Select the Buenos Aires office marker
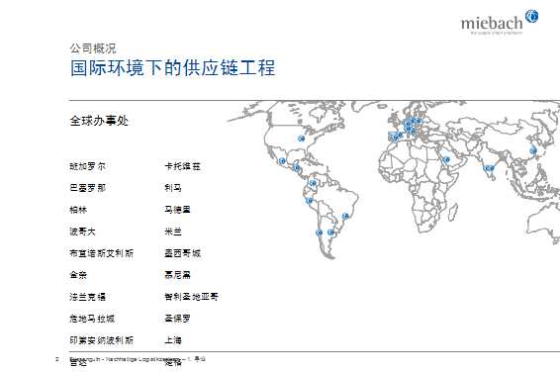This screenshot has width=560, height=373. (331, 233)
